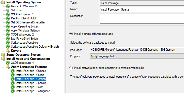Select SetLanguageVariables Default = English step
Image resolution: width=184 pixels, height=93 pixels.
point(35,47)
